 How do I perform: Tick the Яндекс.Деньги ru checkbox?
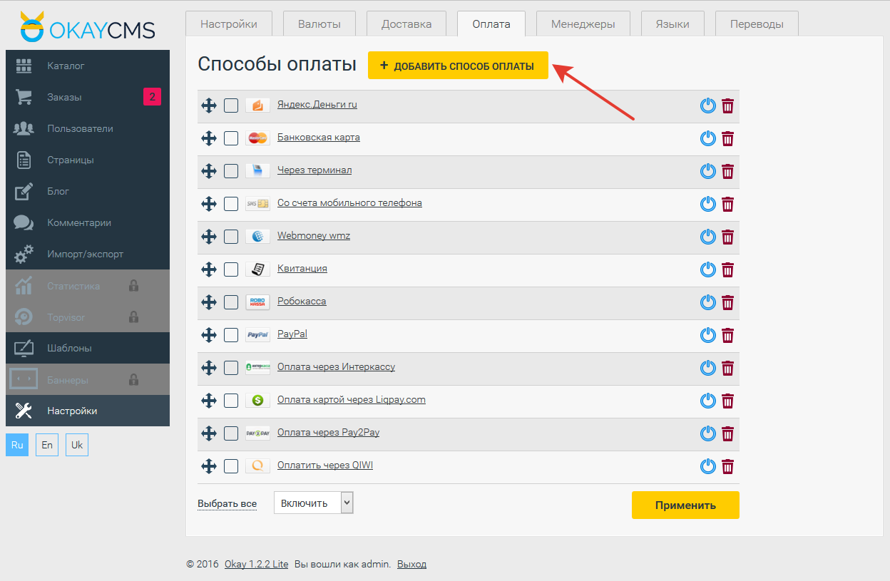point(231,106)
